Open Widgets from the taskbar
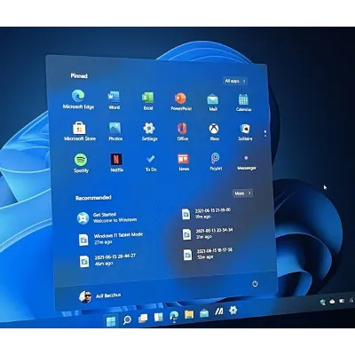The height and width of the screenshot is (355, 355). 158,317
